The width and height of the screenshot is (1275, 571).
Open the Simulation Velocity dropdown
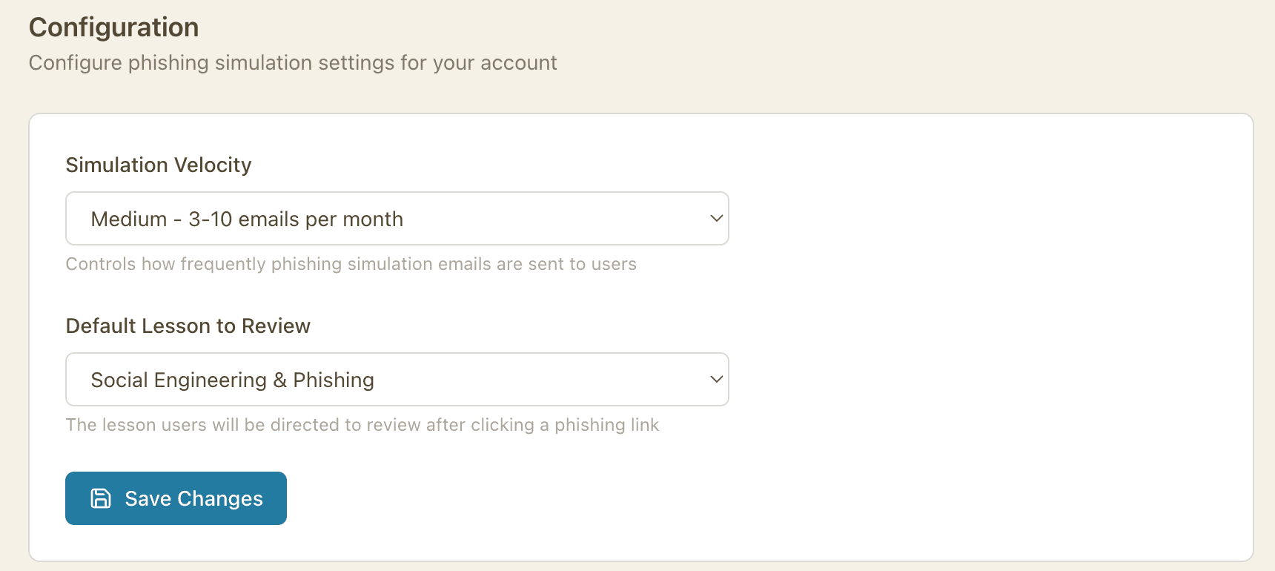coord(397,219)
